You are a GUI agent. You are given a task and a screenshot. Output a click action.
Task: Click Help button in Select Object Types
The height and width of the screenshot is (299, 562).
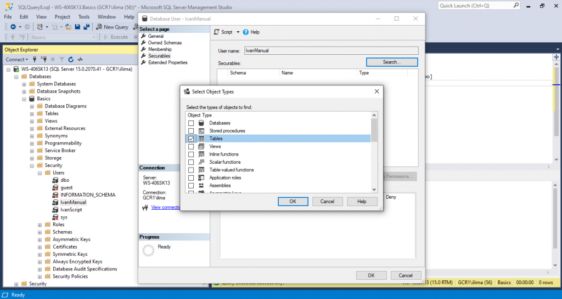[362, 202]
